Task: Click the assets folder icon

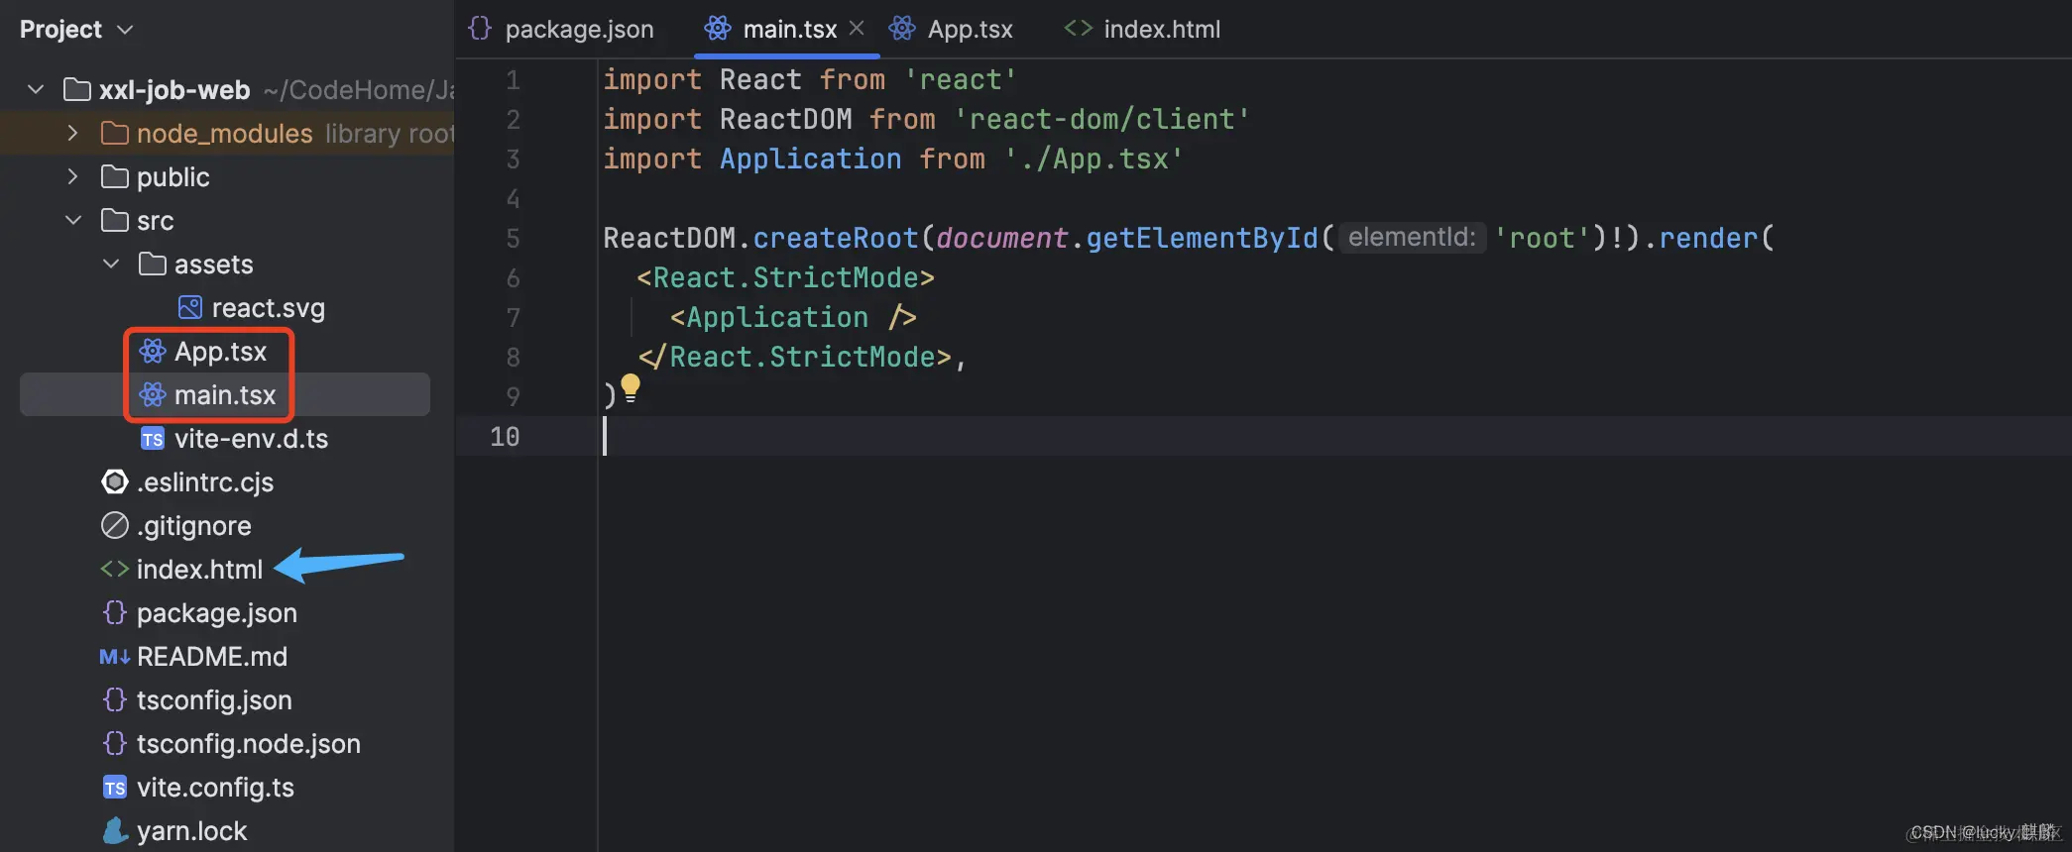Action: coord(153,264)
